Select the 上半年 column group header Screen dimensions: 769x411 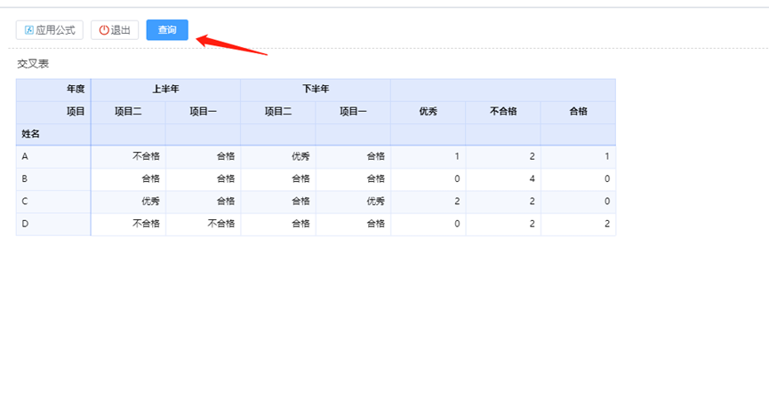[x=165, y=89]
